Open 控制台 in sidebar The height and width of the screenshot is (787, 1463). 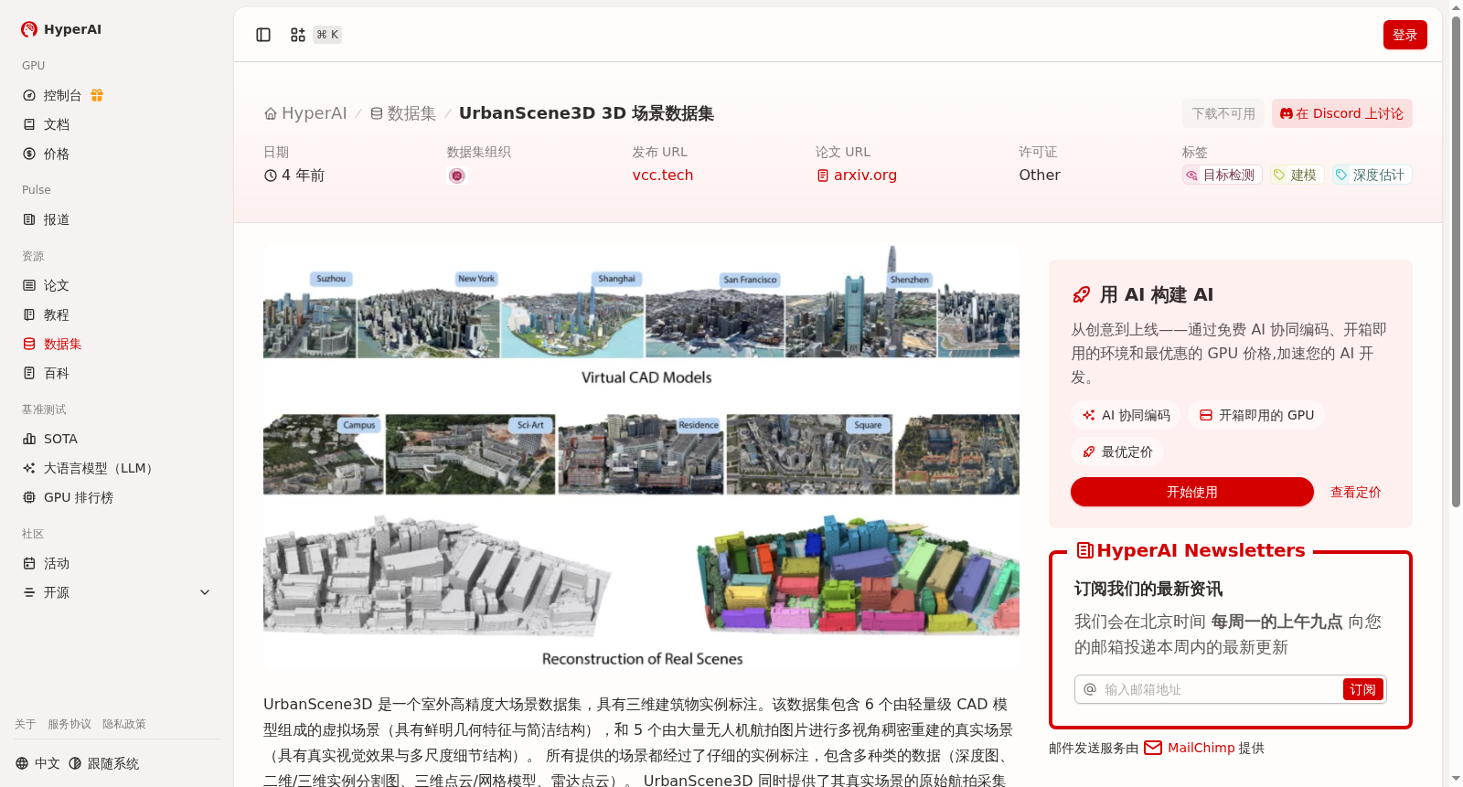click(62, 95)
